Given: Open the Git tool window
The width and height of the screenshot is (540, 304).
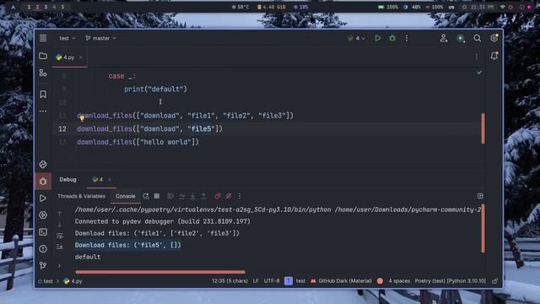Looking at the screenshot, I should pyautogui.click(x=43, y=265).
